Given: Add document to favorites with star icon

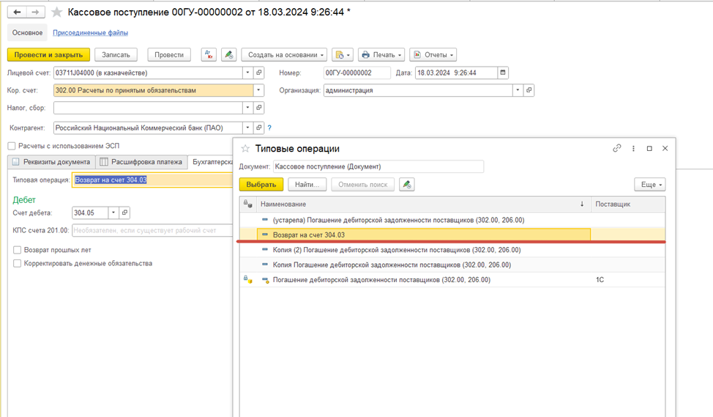Looking at the screenshot, I should coord(57,12).
